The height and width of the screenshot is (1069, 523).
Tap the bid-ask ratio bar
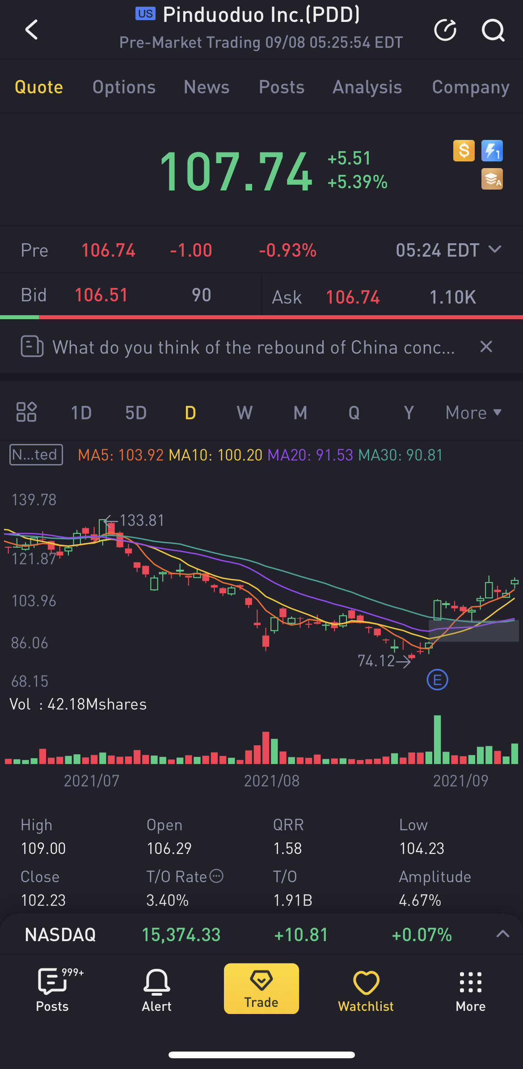pos(261,317)
